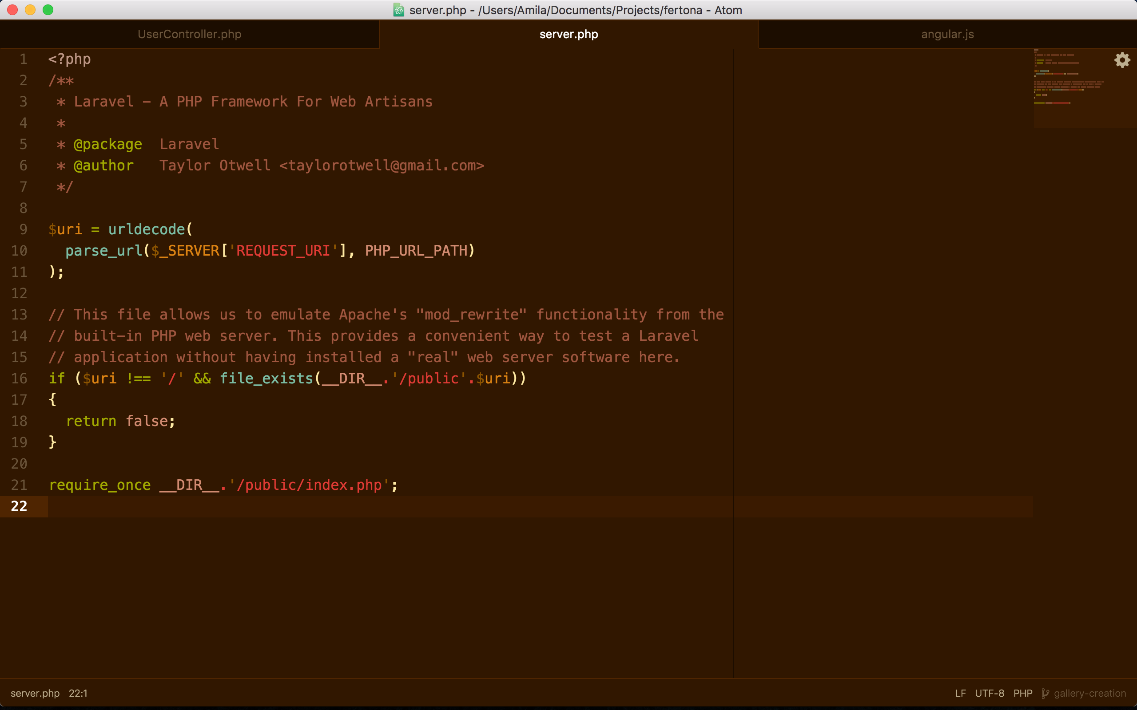Click the Atom file icon in title bar
Screen dimensions: 1137x710
point(398,10)
